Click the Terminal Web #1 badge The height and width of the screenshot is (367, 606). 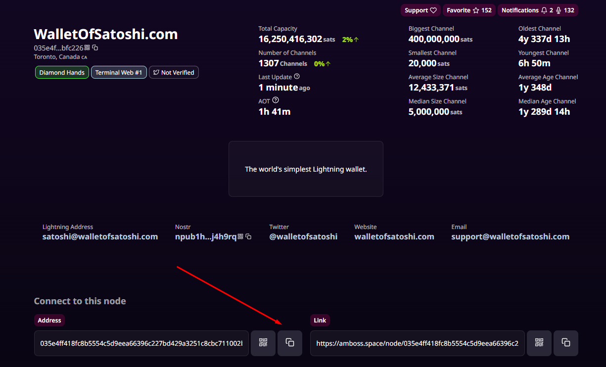point(119,72)
